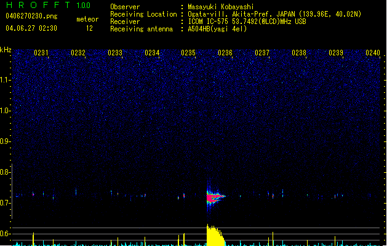Click the 0238 time marker
The image size is (387, 246).
299,53
